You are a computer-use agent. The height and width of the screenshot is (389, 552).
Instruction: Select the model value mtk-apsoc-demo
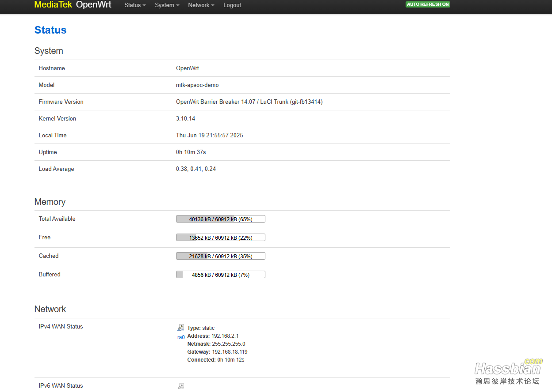[x=197, y=85]
